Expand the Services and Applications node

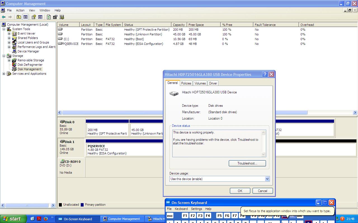pyautogui.click(x=4, y=74)
